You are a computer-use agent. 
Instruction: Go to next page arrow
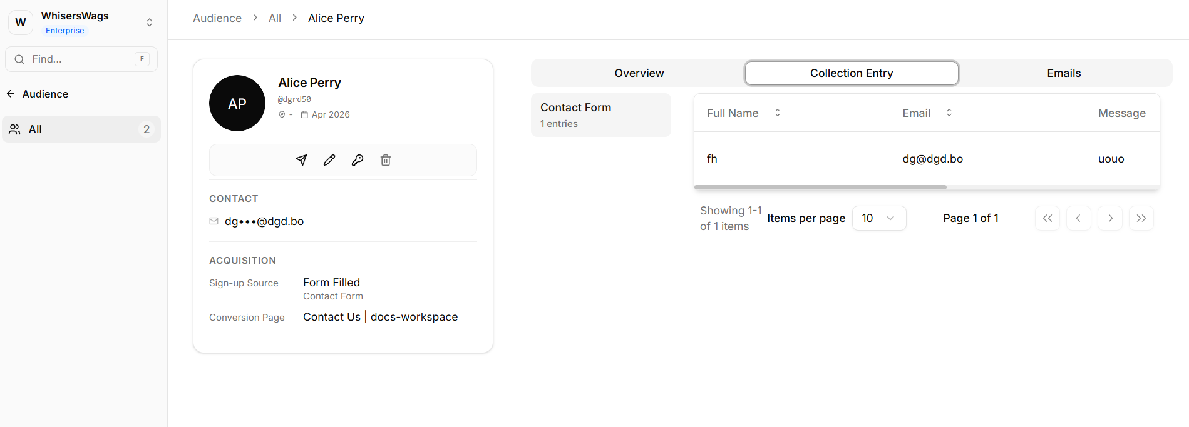point(1110,218)
